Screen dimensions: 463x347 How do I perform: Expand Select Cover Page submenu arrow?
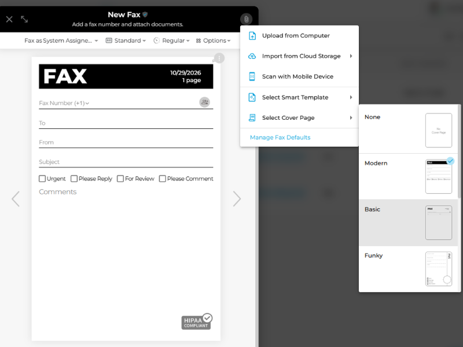pyautogui.click(x=351, y=118)
